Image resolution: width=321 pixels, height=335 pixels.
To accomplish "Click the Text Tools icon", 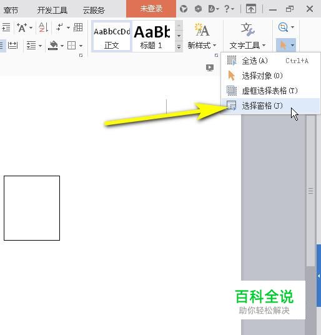I will [247, 30].
